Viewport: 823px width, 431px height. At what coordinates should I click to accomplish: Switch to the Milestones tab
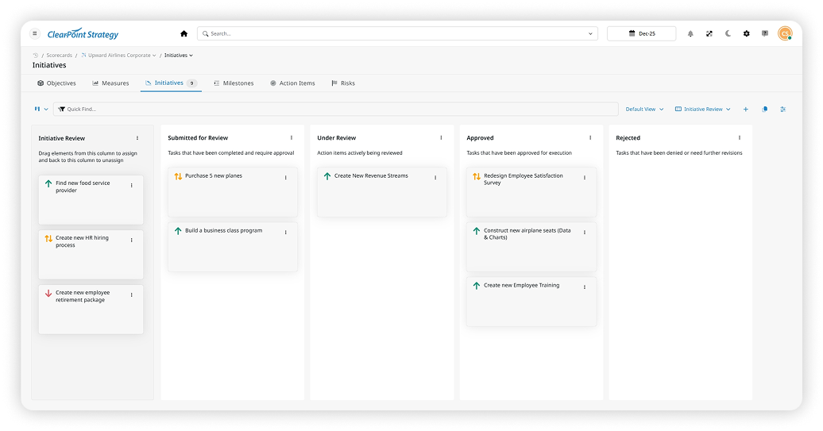click(x=234, y=83)
